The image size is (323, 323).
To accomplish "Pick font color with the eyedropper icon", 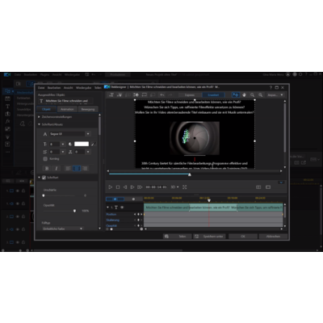I will click(93, 145).
